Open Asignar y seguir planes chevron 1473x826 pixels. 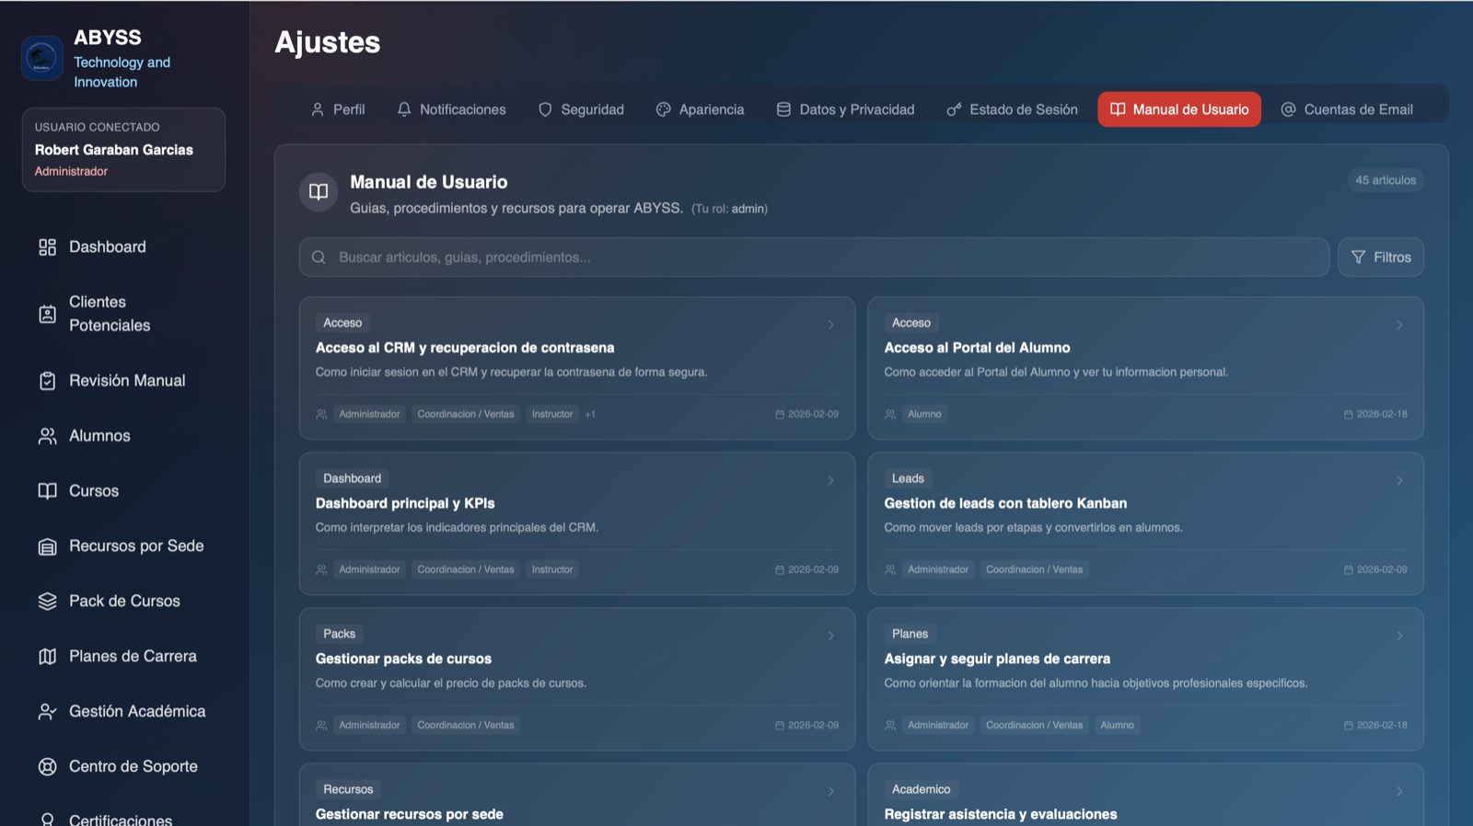tap(1399, 636)
